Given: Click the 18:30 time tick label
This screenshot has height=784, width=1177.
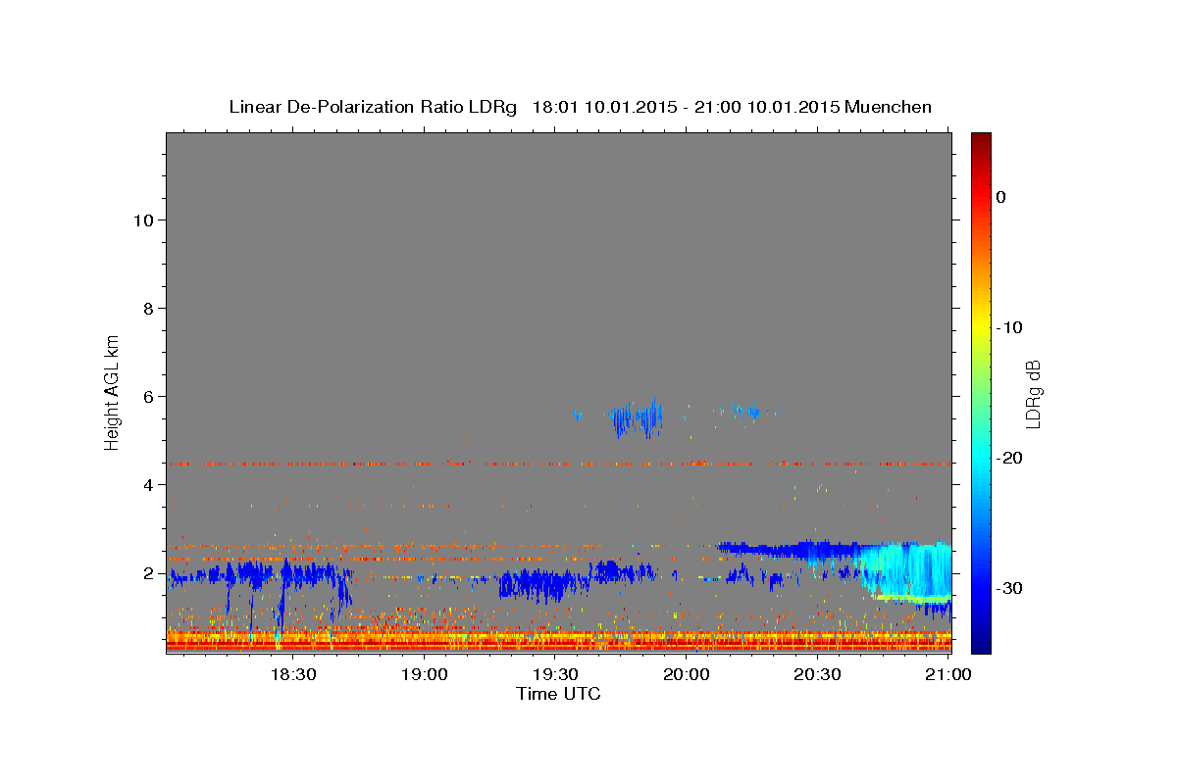Looking at the screenshot, I should coord(293,675).
